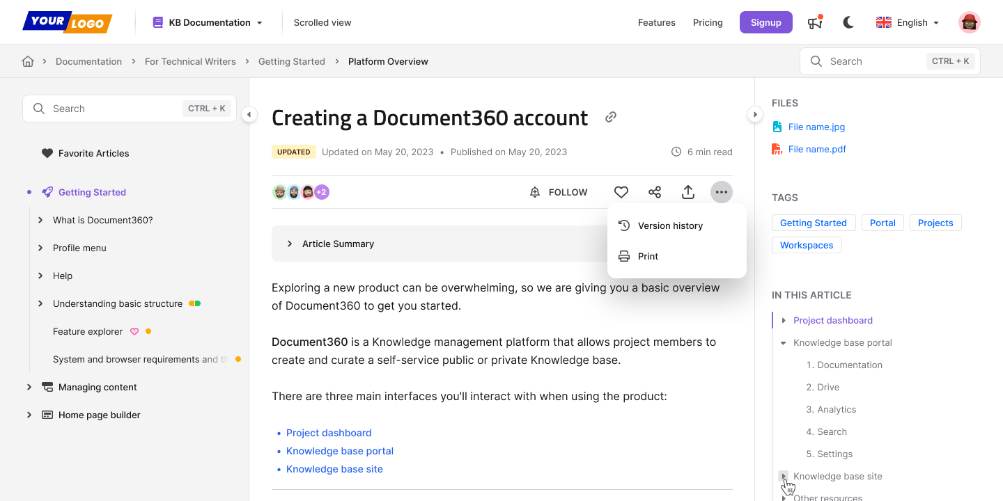This screenshot has width=1003, height=501.
Task: Expand the Help tree item
Action: pos(40,276)
